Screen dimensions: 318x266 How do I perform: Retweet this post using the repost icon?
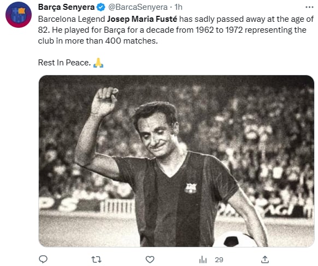tap(96, 259)
